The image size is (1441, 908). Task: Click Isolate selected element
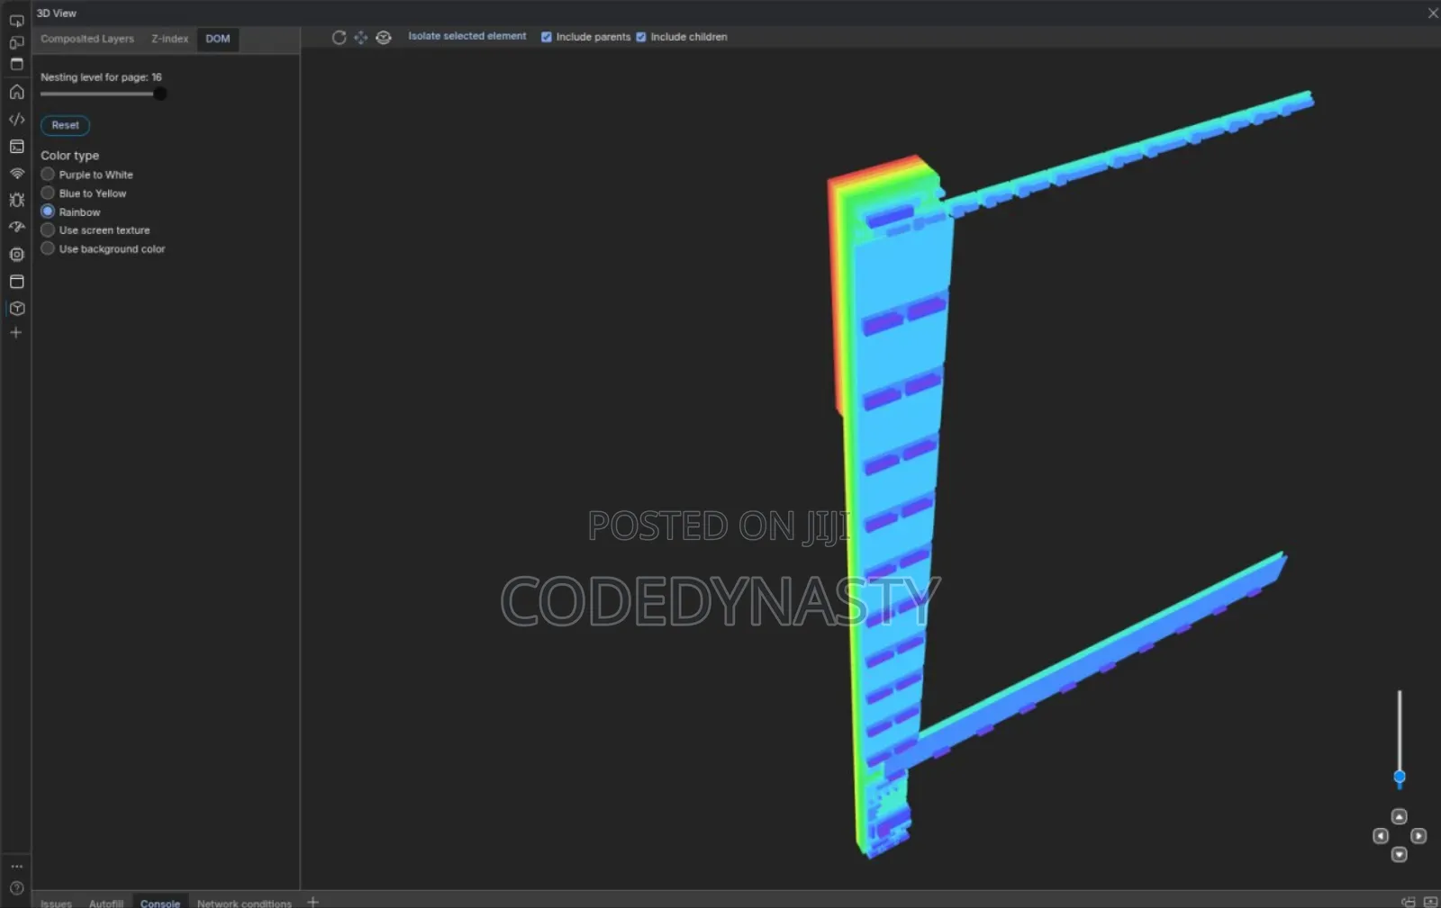coord(467,36)
